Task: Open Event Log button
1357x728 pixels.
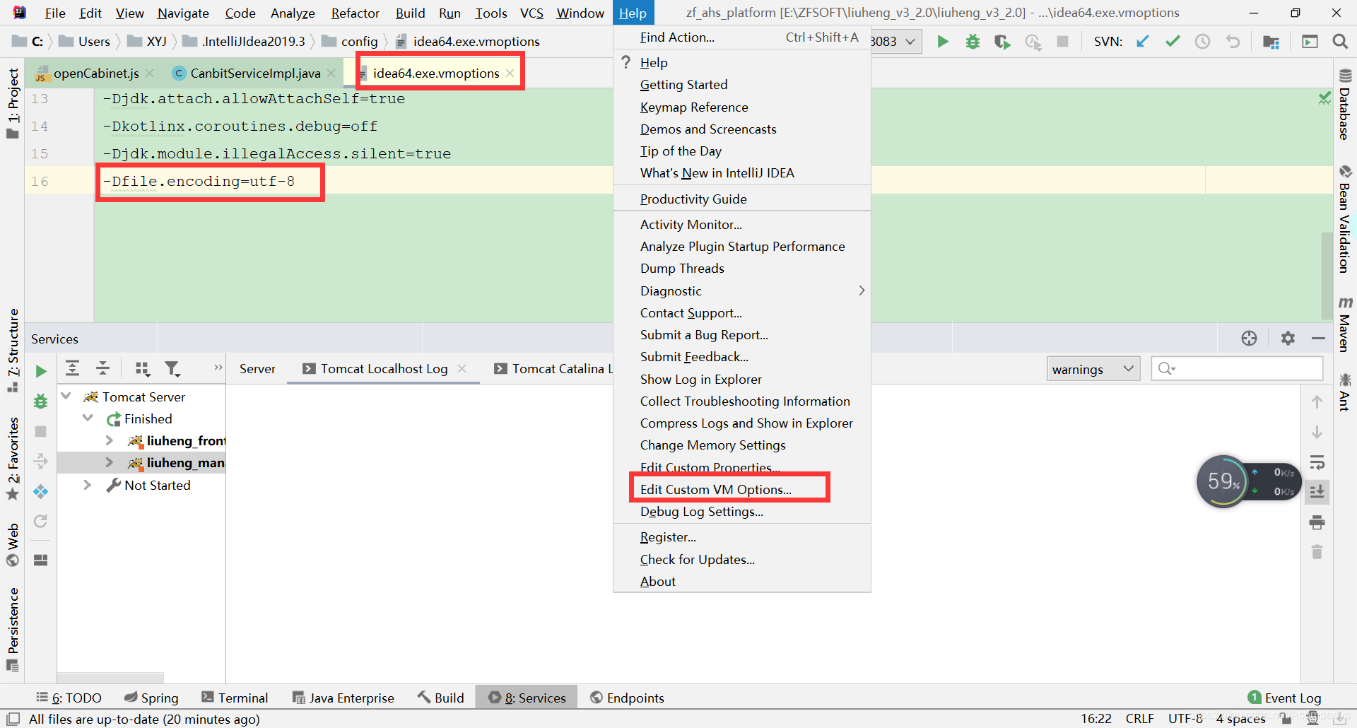Action: coord(1284,698)
